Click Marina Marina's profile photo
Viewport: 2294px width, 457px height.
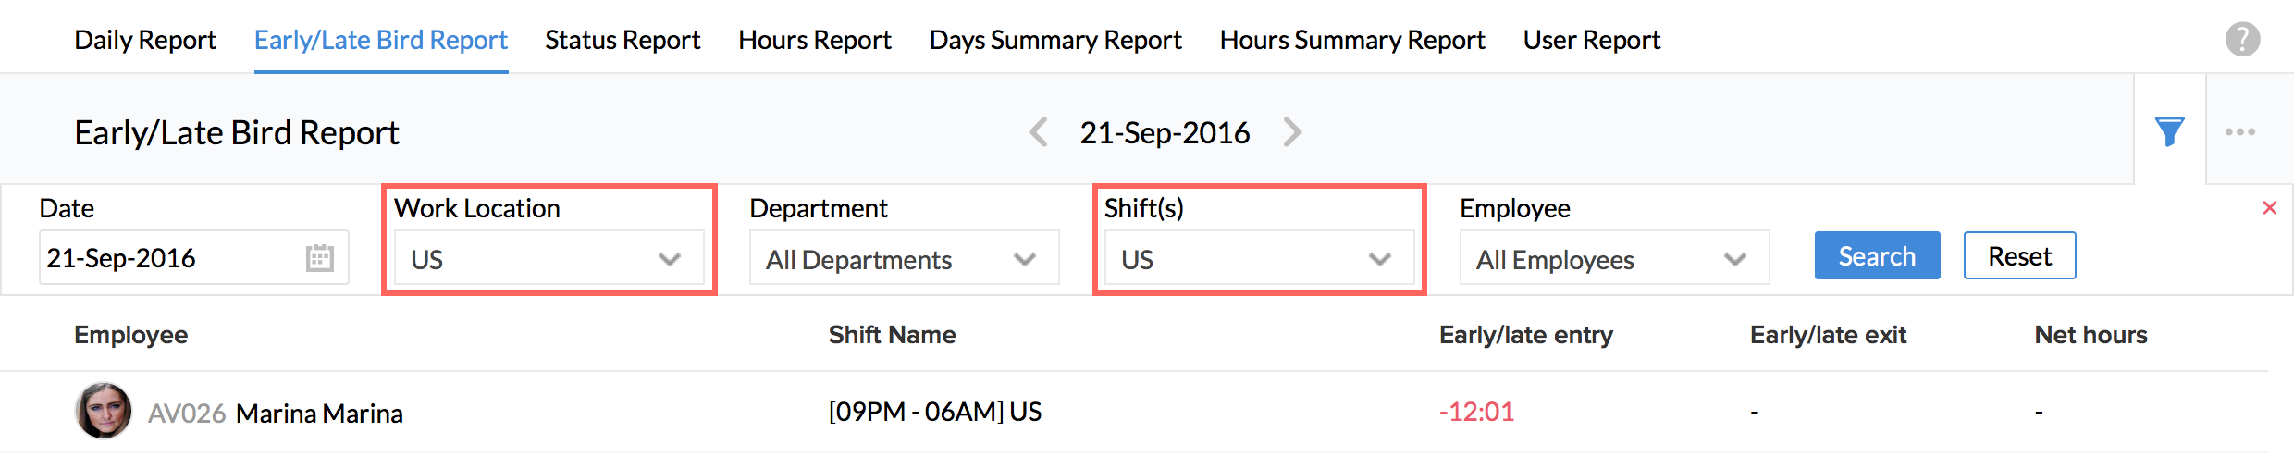(103, 411)
